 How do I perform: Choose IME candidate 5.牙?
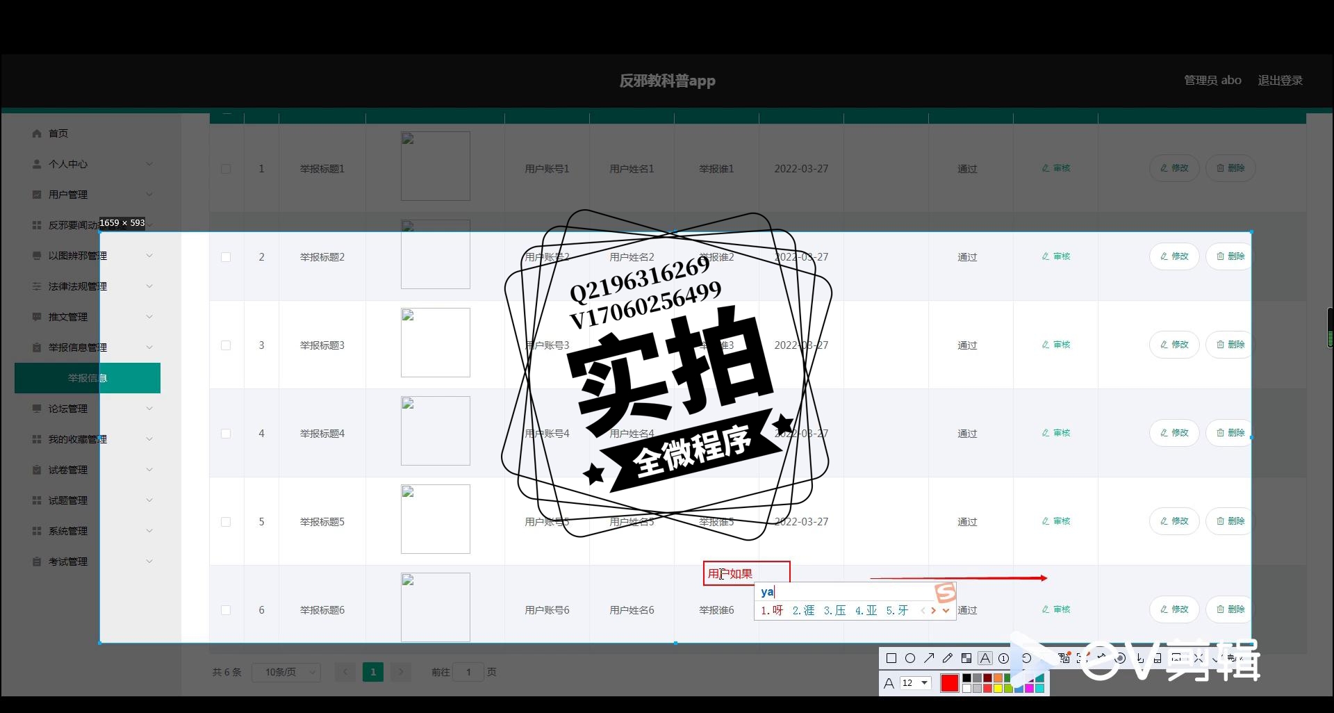897,610
